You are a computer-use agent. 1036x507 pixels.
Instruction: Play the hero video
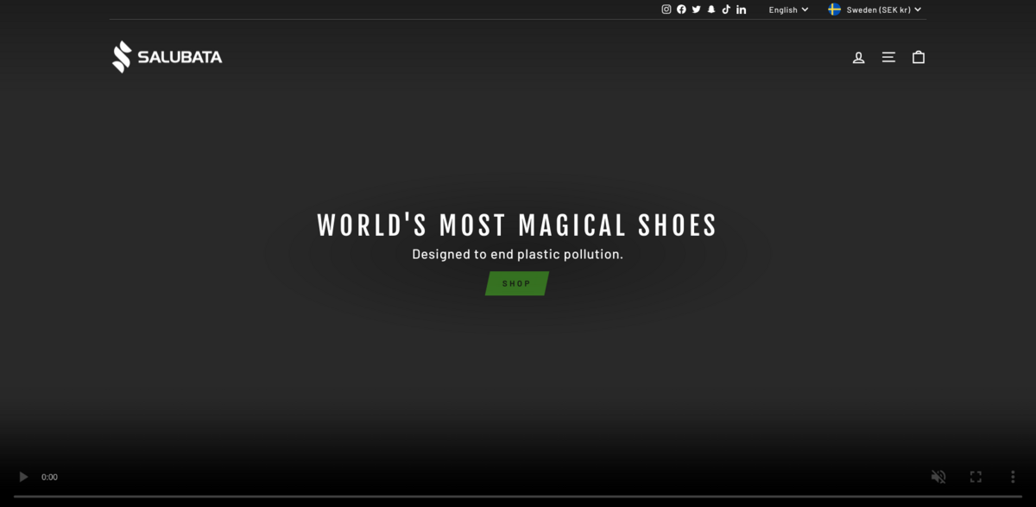tap(23, 476)
